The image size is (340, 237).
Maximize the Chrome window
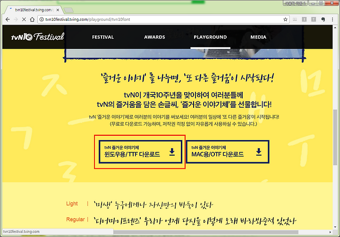tap(321, 3)
